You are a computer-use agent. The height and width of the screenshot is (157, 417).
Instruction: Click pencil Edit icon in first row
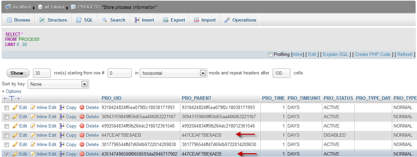[x=15, y=108]
